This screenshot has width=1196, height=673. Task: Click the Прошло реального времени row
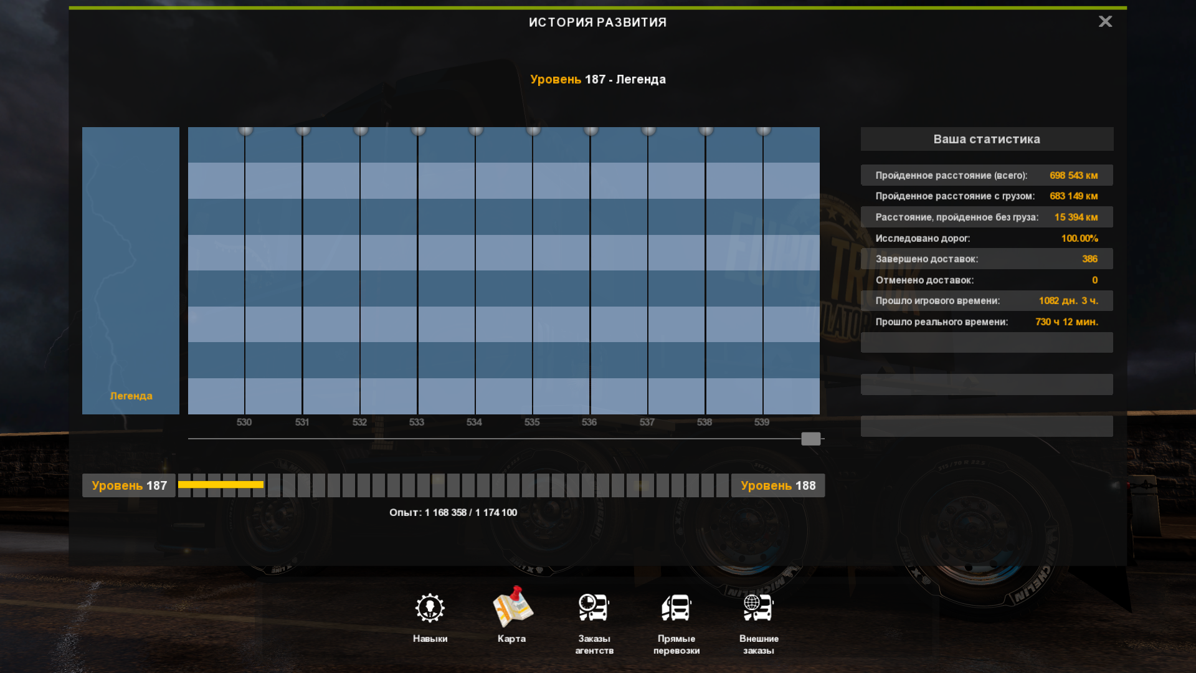987,322
